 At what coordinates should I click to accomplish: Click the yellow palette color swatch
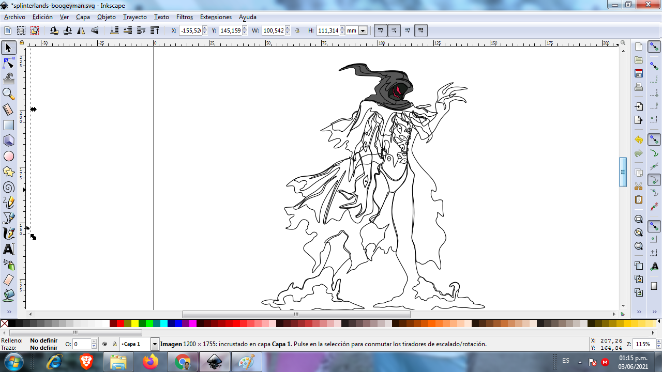[135, 323]
